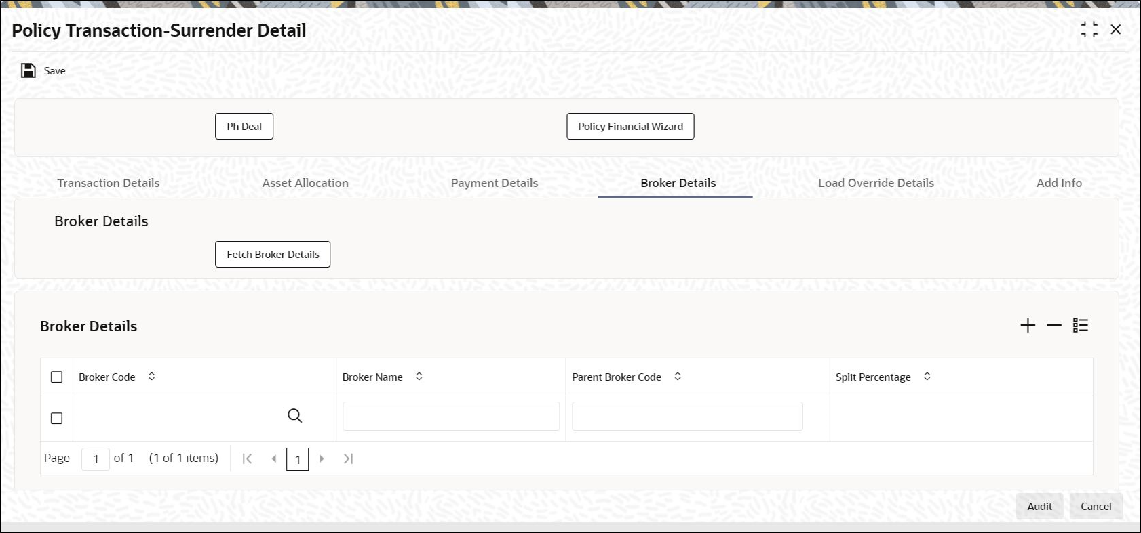Viewport: 1141px width, 533px height.
Task: Tick the first broker row checkbox
Action: coord(57,419)
